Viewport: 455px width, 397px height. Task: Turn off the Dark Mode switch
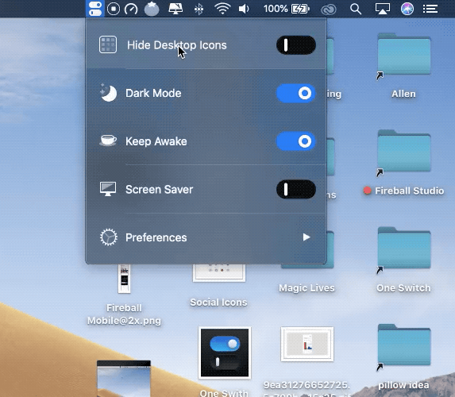[x=295, y=93]
